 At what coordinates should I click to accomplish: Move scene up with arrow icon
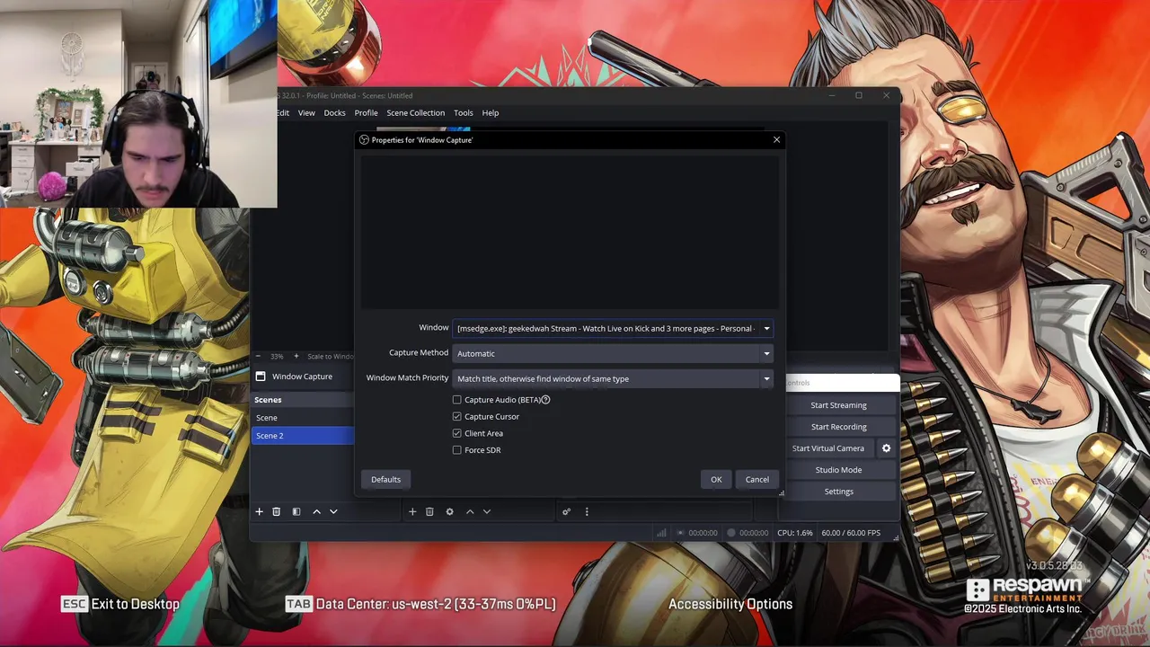coord(316,511)
